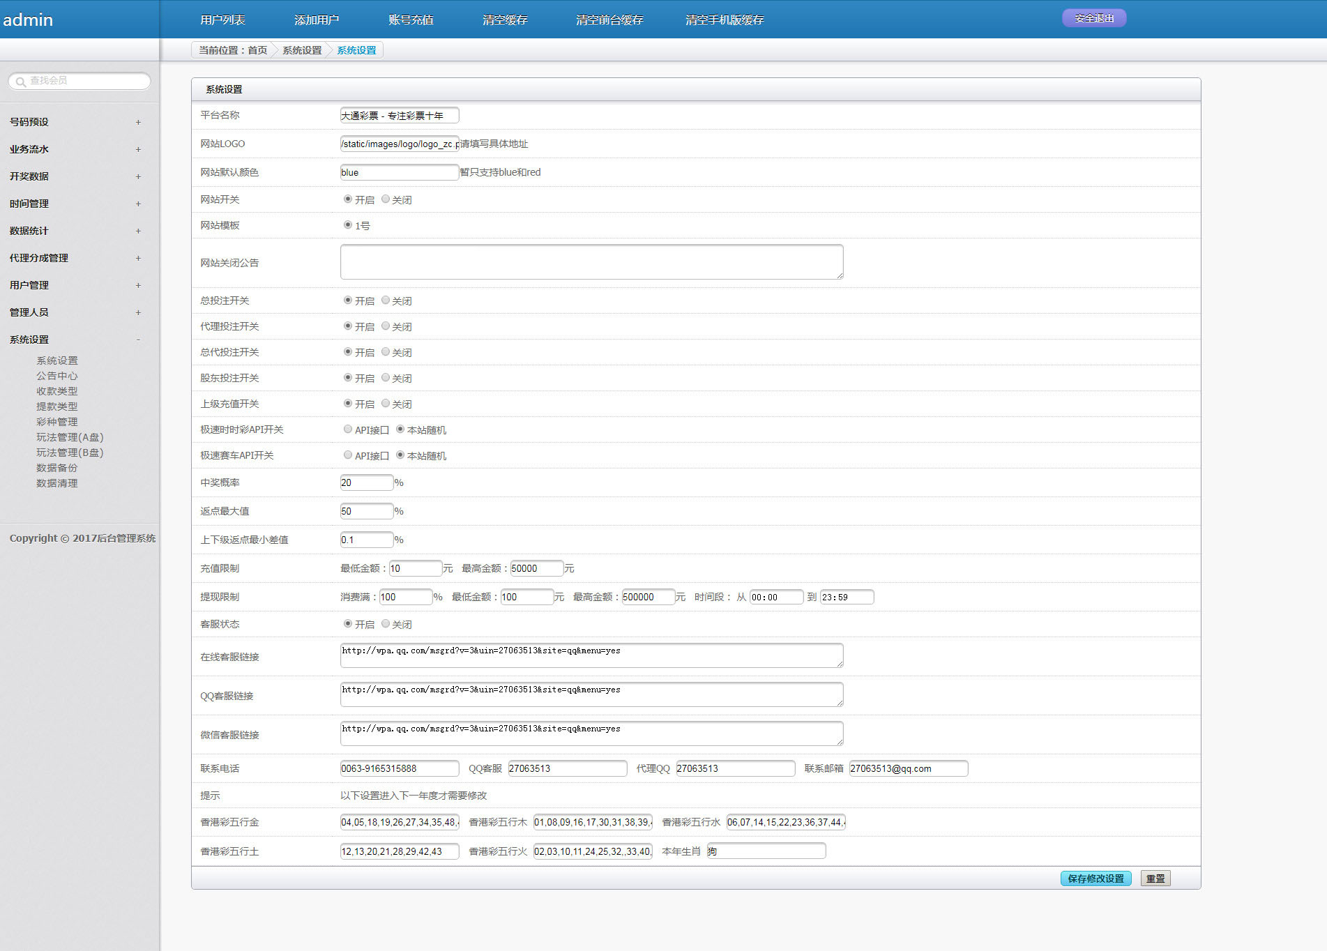Expand the 用户管理 menu
Viewport: 1327px width, 951px height.
pos(75,285)
